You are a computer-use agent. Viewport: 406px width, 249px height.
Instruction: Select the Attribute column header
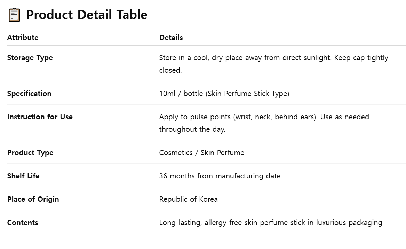click(x=23, y=38)
